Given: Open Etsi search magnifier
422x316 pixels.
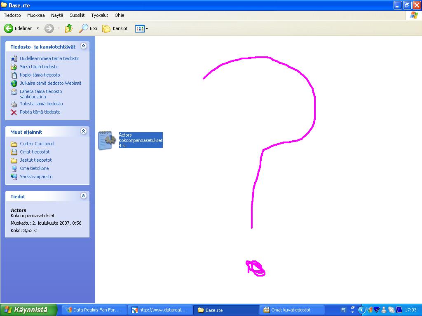Looking at the screenshot, I should [84, 28].
